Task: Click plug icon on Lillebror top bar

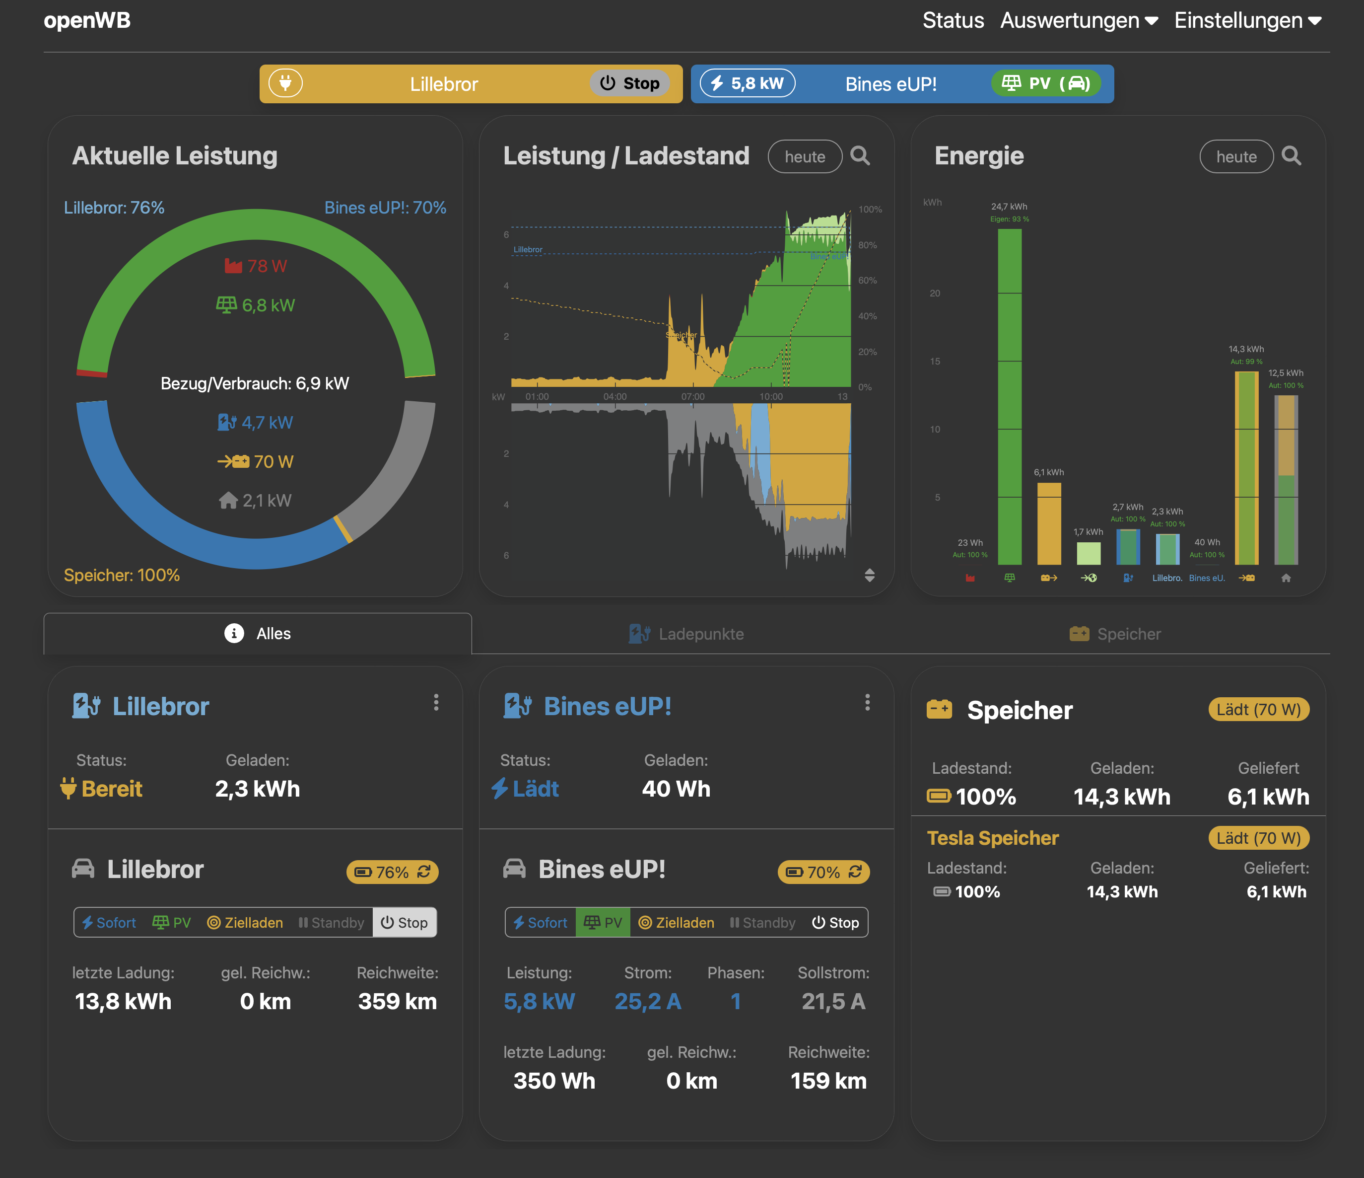Action: (286, 83)
